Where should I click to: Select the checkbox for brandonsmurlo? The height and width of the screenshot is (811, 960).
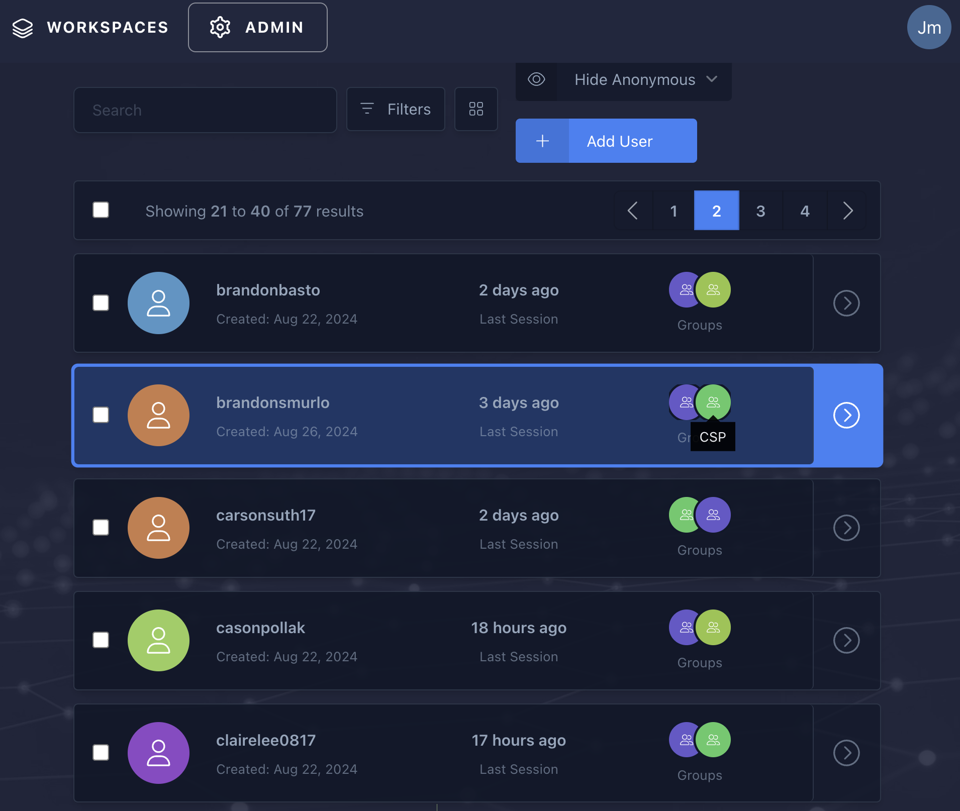[100, 415]
